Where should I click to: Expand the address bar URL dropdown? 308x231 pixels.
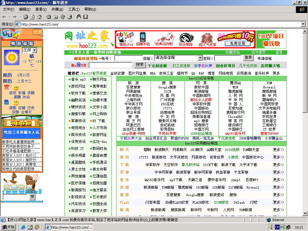[303, 24]
